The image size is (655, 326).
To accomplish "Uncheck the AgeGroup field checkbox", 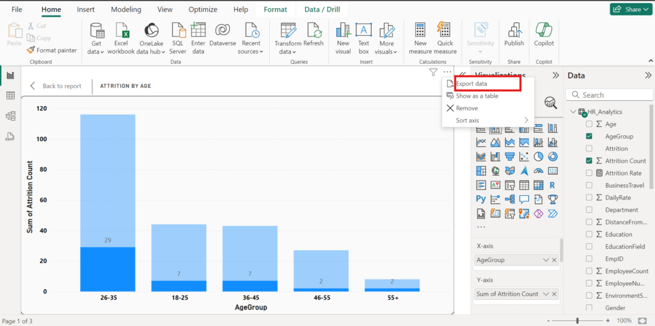I will (x=589, y=137).
